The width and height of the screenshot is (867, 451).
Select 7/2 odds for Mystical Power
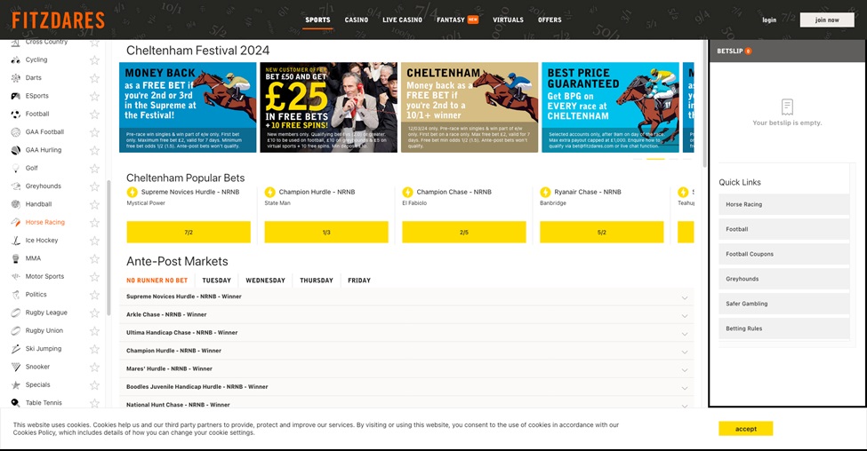click(189, 233)
